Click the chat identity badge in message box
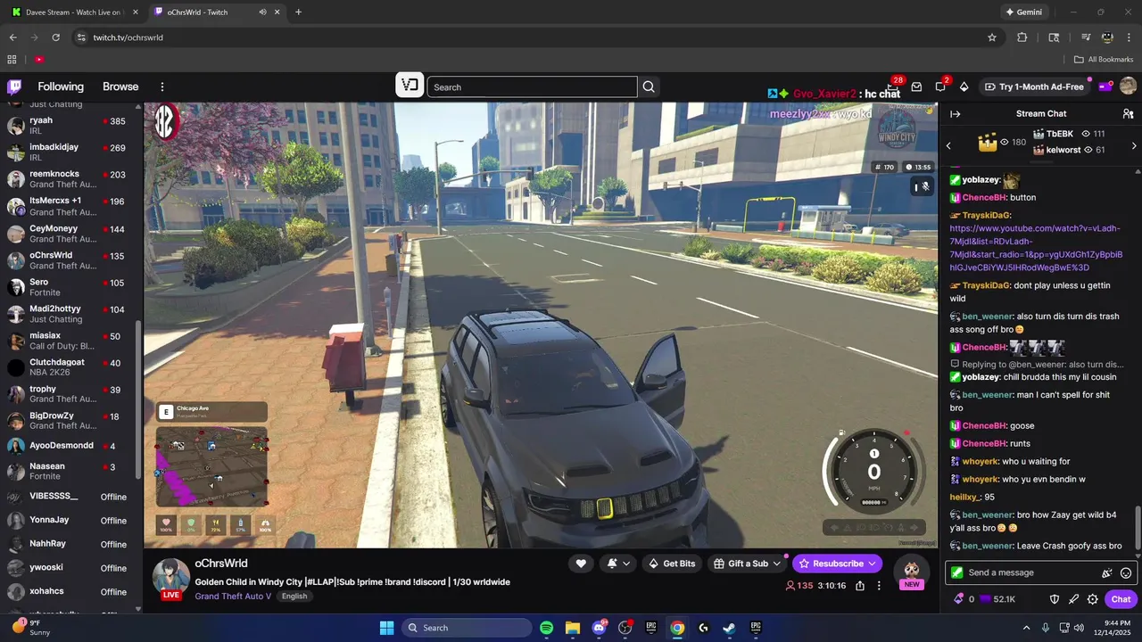The width and height of the screenshot is (1142, 642). 957,572
